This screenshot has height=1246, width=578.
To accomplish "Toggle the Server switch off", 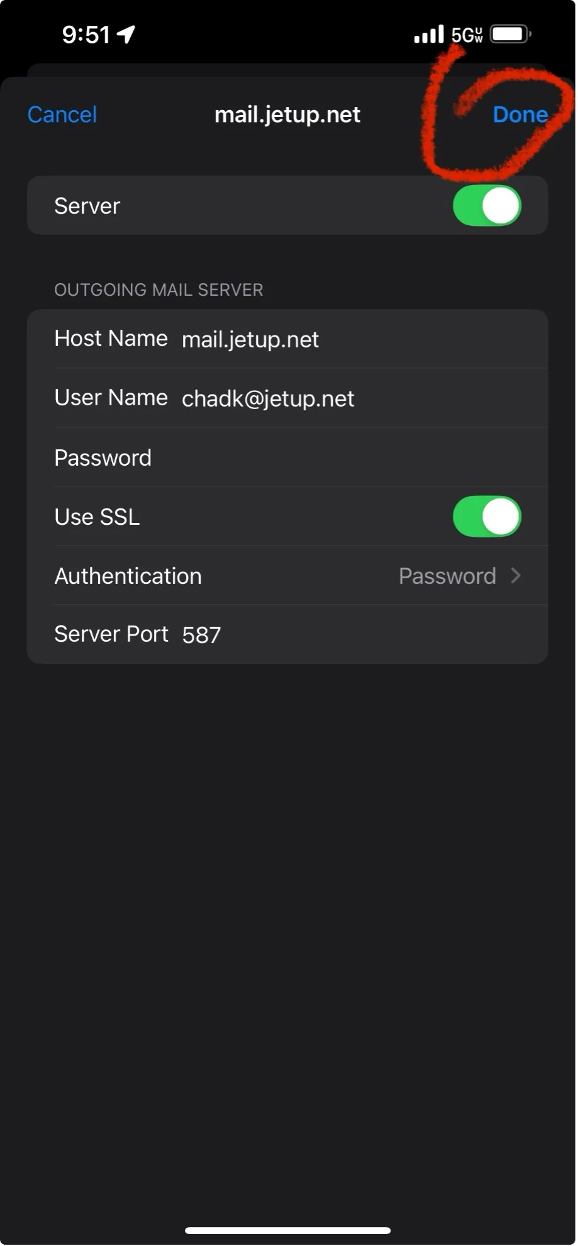I will click(487, 206).
